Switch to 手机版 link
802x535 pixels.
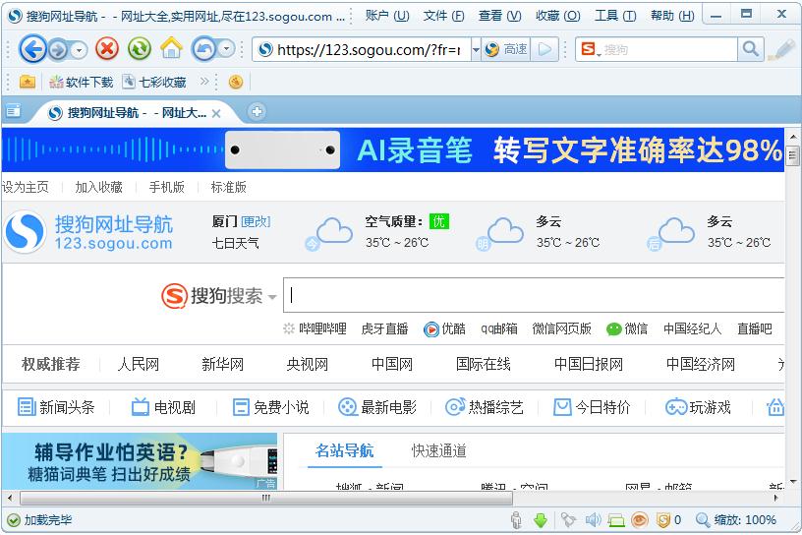click(167, 187)
